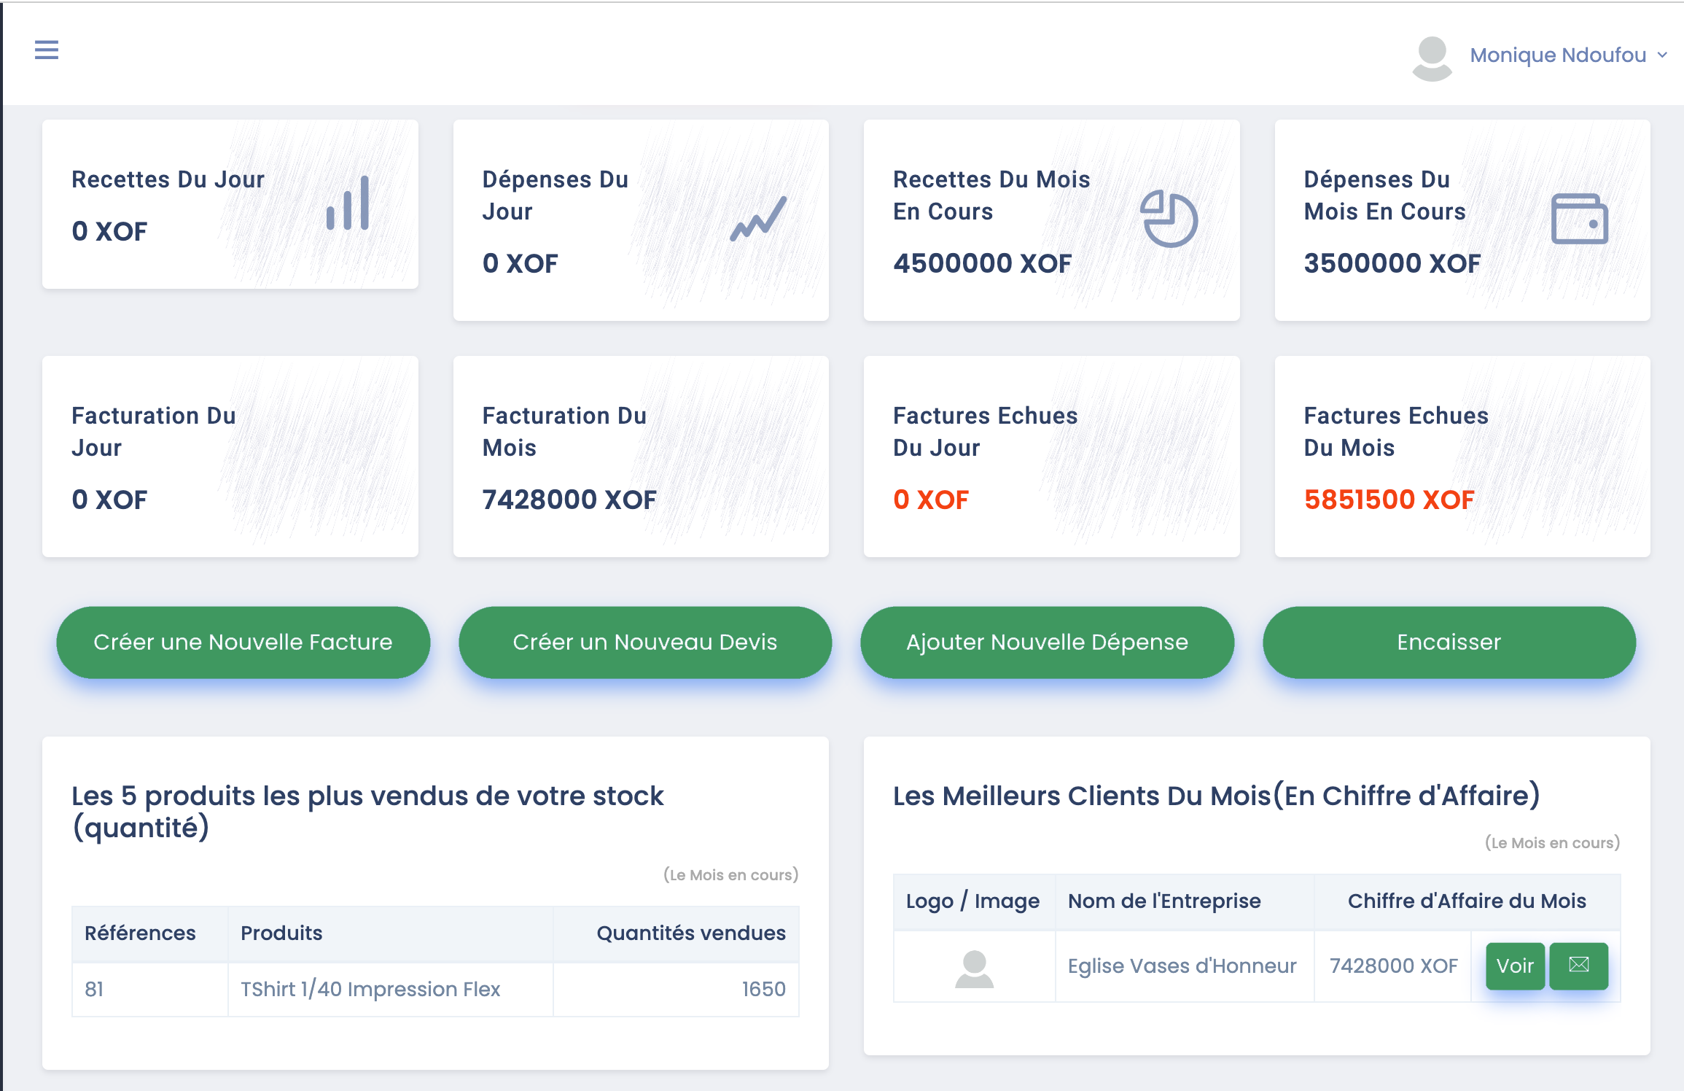Click the bar chart icon in Recettes Du Jour
Viewport: 1684px width, 1091px height.
point(348,204)
